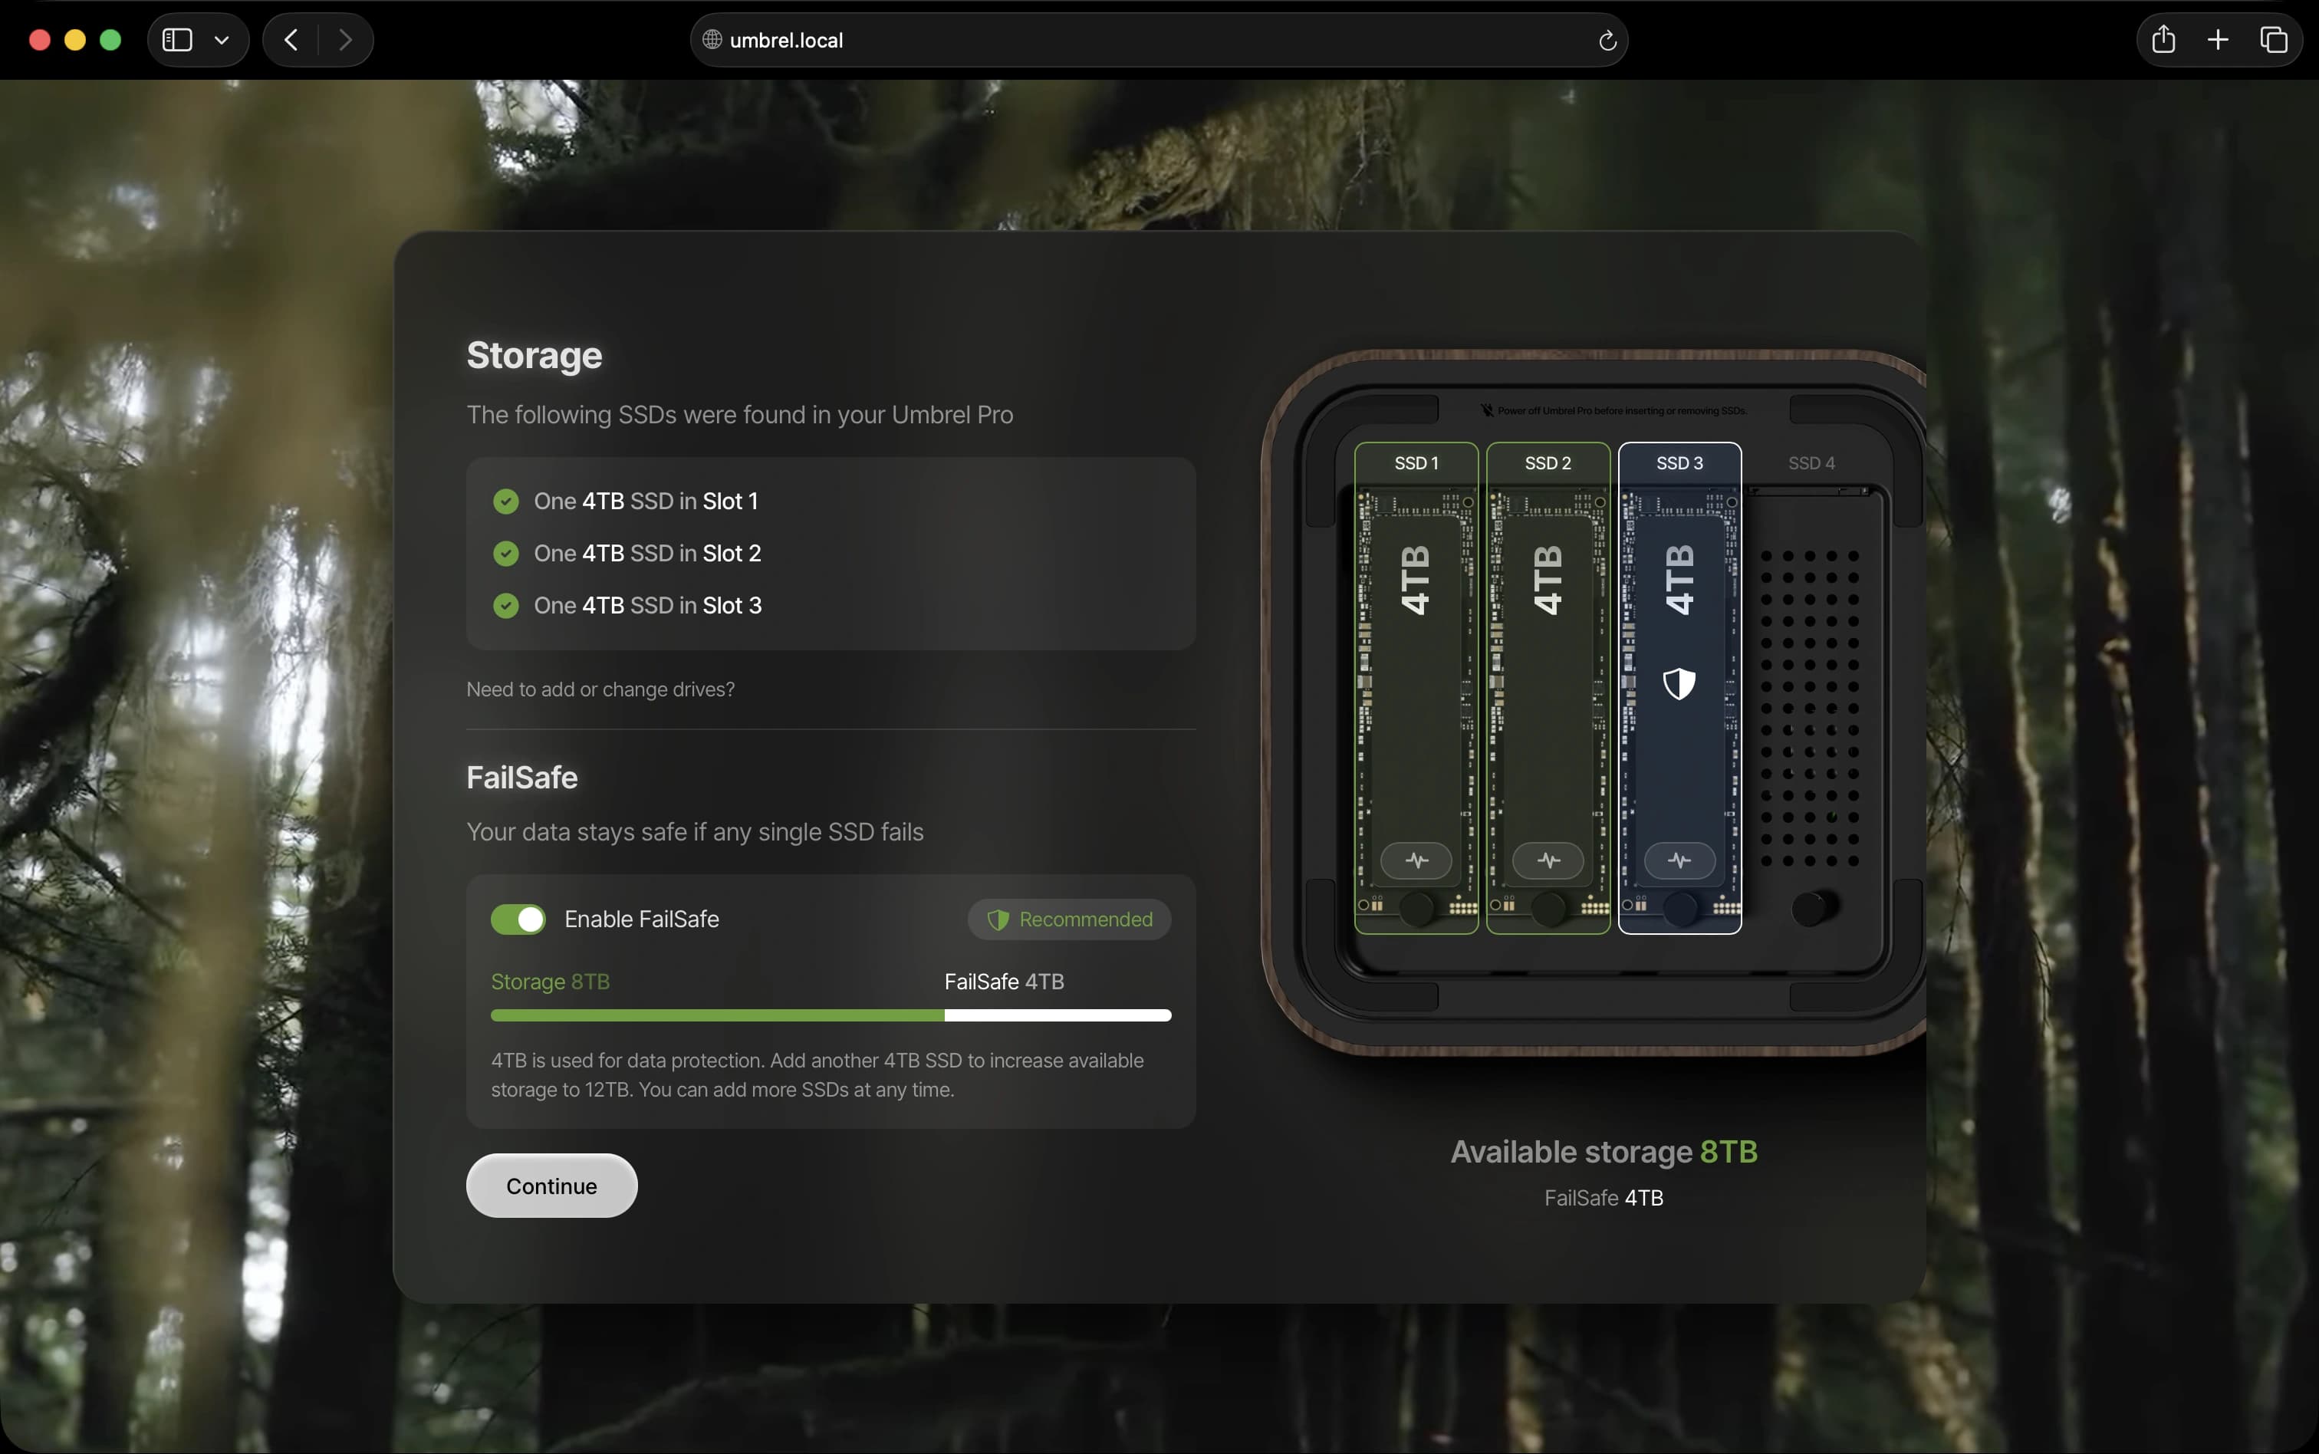The image size is (2319, 1454).
Task: Go back using the navigation arrow
Action: 289,39
